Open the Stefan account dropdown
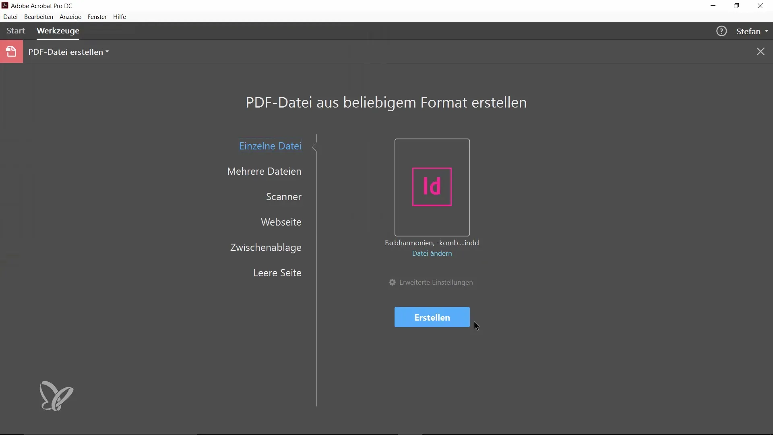Image resolution: width=773 pixels, height=435 pixels. coord(752,31)
